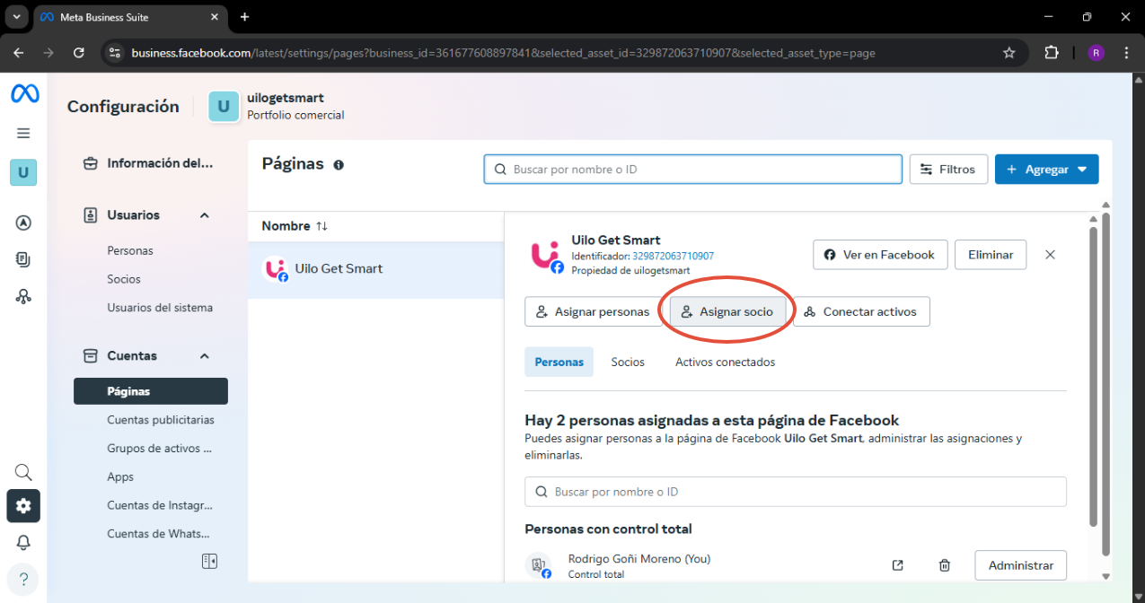
Task: Select Páginas in sidebar
Action: pyautogui.click(x=151, y=391)
